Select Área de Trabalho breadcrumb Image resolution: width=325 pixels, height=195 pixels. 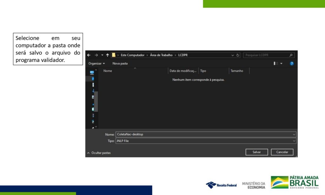coord(161,55)
